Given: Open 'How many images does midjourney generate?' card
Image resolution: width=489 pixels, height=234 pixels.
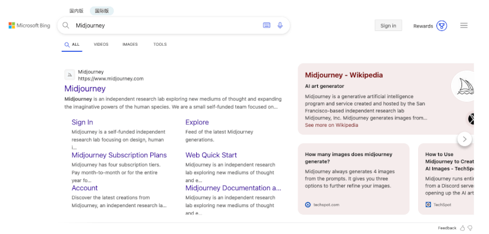Looking at the screenshot, I should point(354,179).
